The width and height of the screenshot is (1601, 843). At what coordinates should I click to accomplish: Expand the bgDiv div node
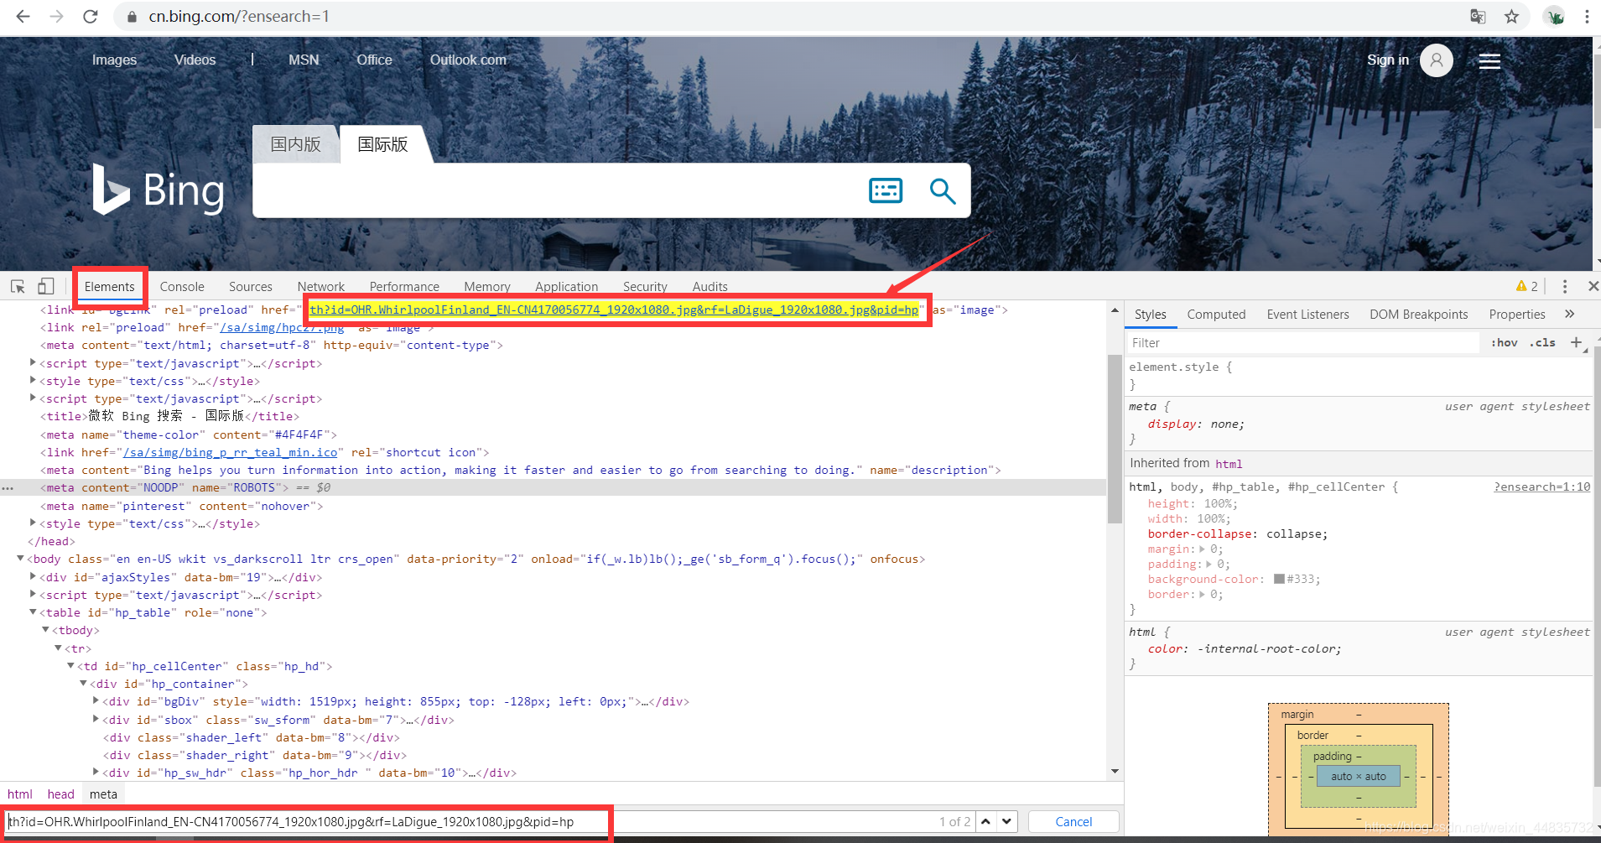tap(96, 701)
